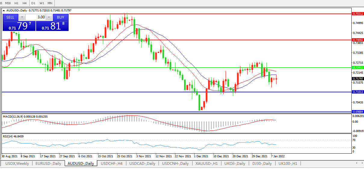Select the H4 timeframe button

[25, 3]
